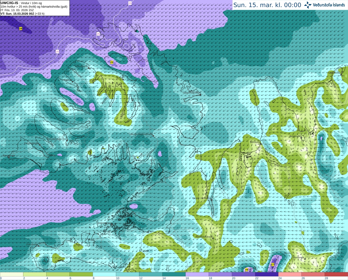Click the 'UWC/IG-IS' model title
This screenshot has height=280, width=348.
pos(9,3)
